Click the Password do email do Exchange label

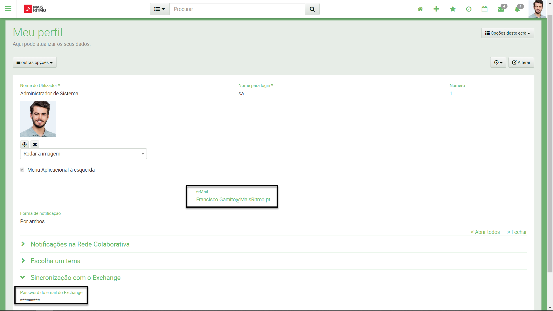(51, 293)
